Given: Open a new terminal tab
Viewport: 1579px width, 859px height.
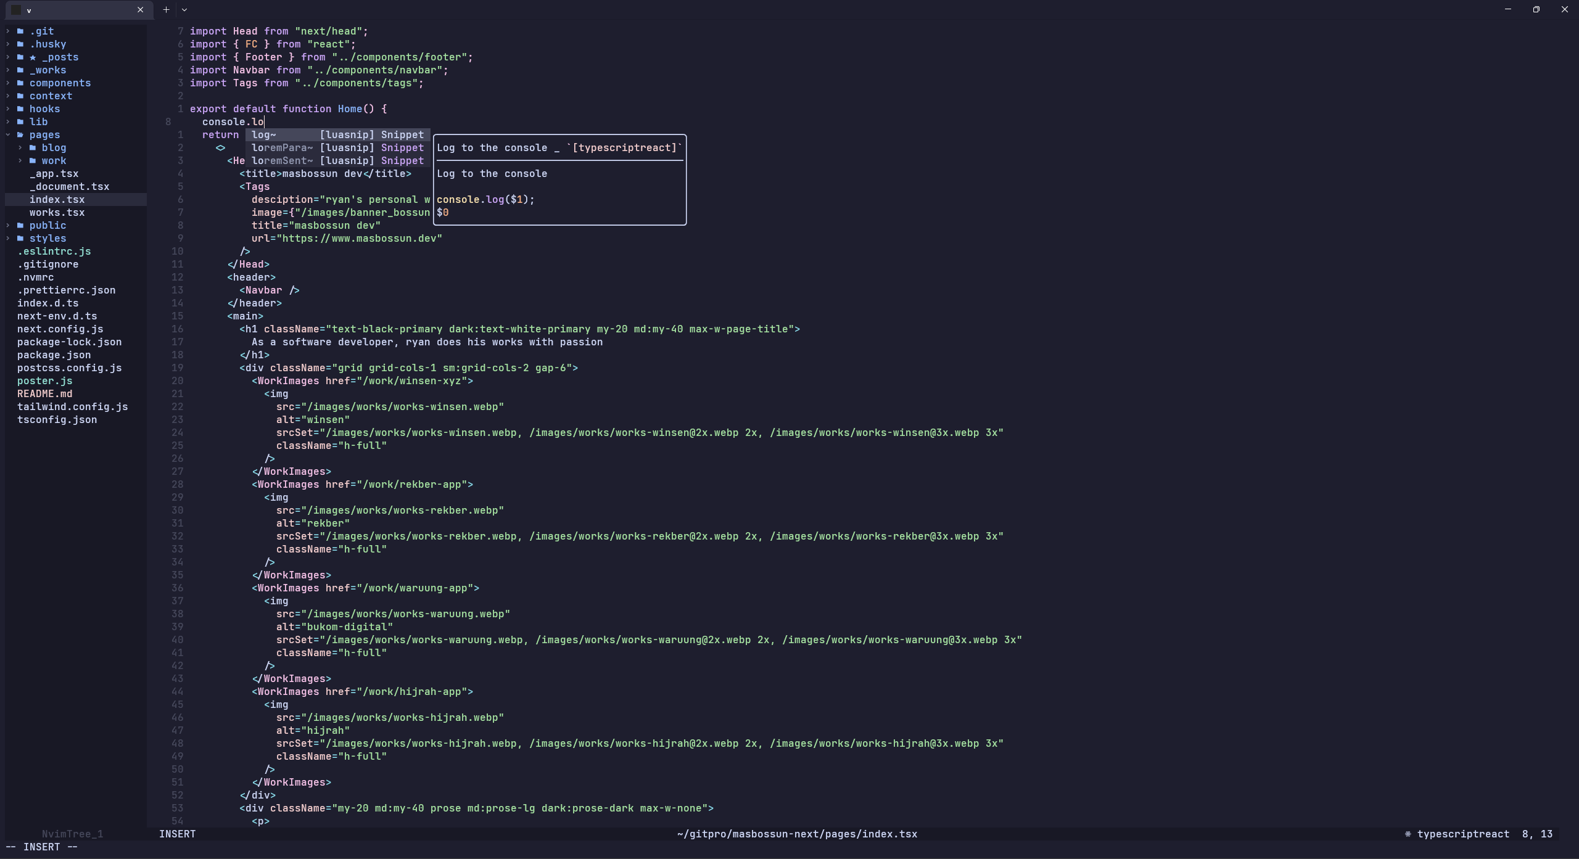Looking at the screenshot, I should pyautogui.click(x=166, y=9).
